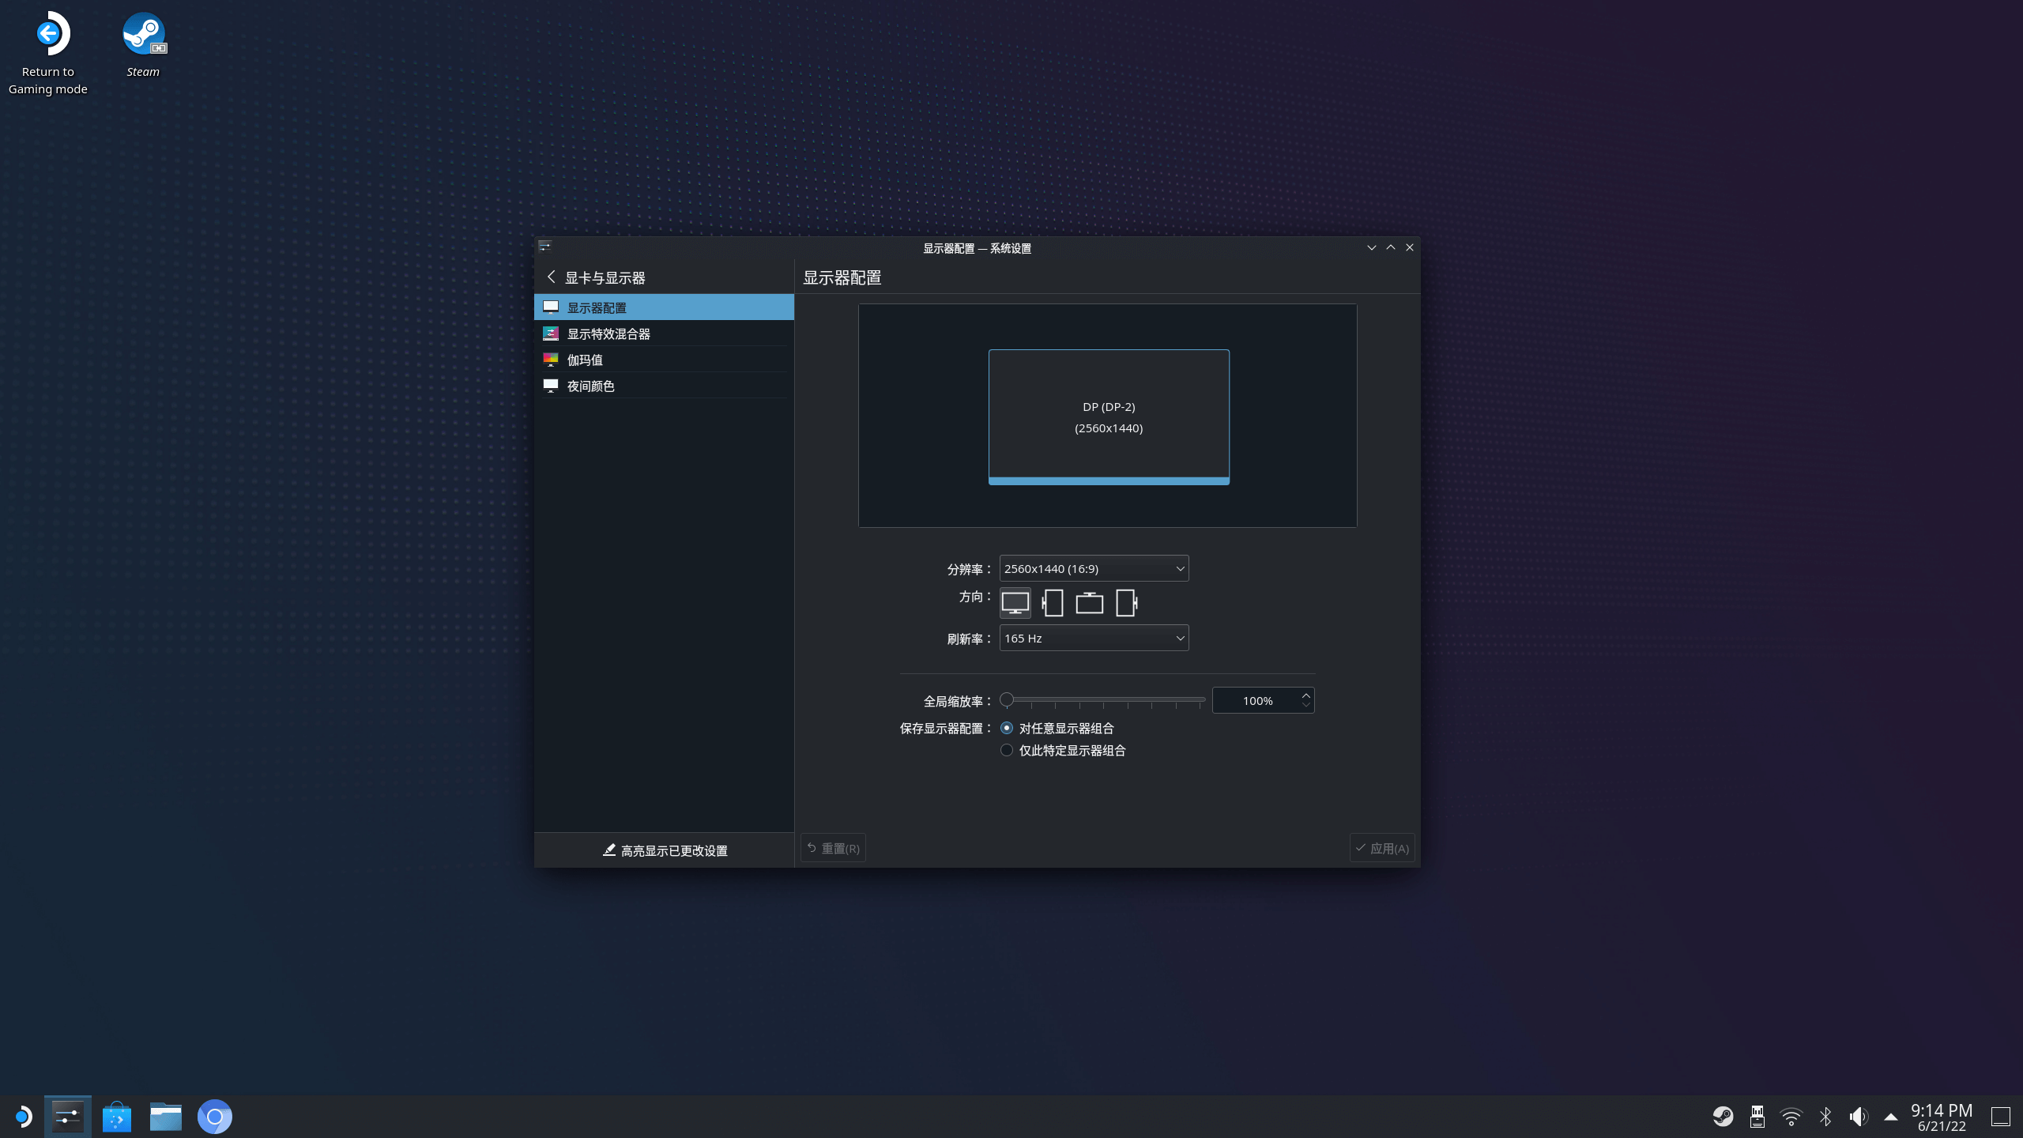
Task: Click the 应用(A) apply button
Action: click(1382, 848)
